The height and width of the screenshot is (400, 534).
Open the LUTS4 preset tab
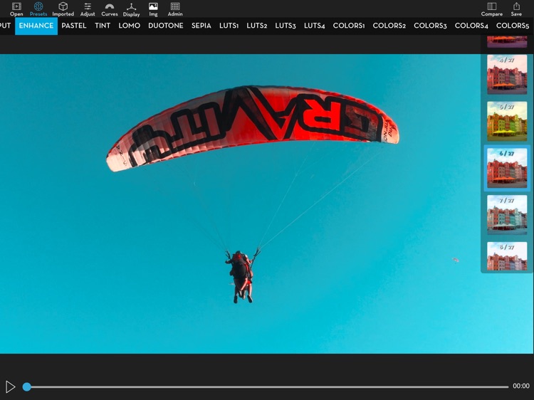[x=314, y=26]
